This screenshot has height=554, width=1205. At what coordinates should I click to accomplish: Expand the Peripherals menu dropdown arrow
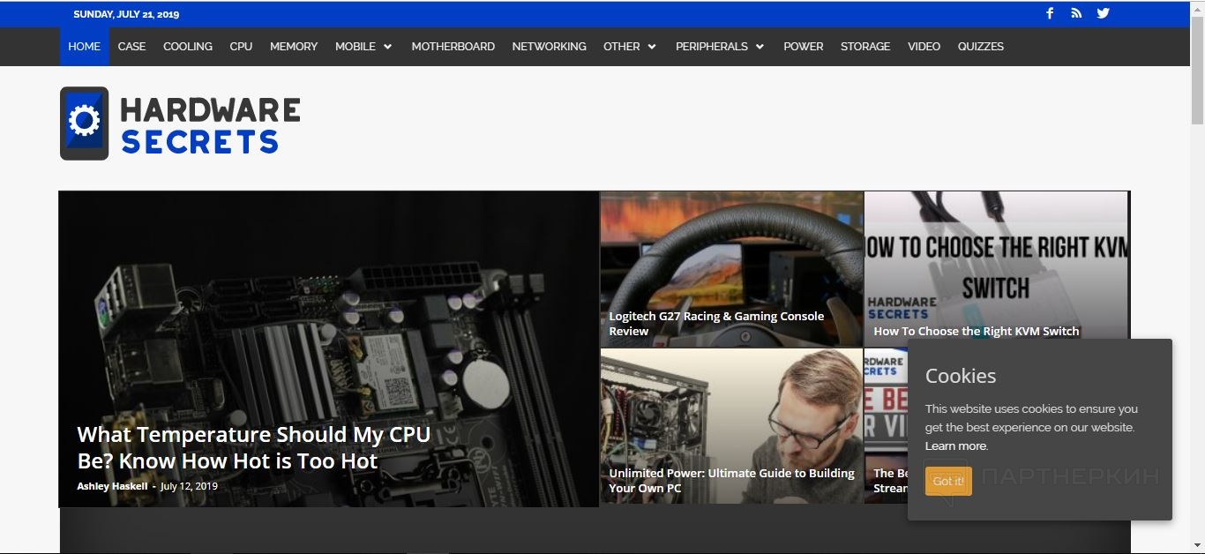pyautogui.click(x=760, y=47)
